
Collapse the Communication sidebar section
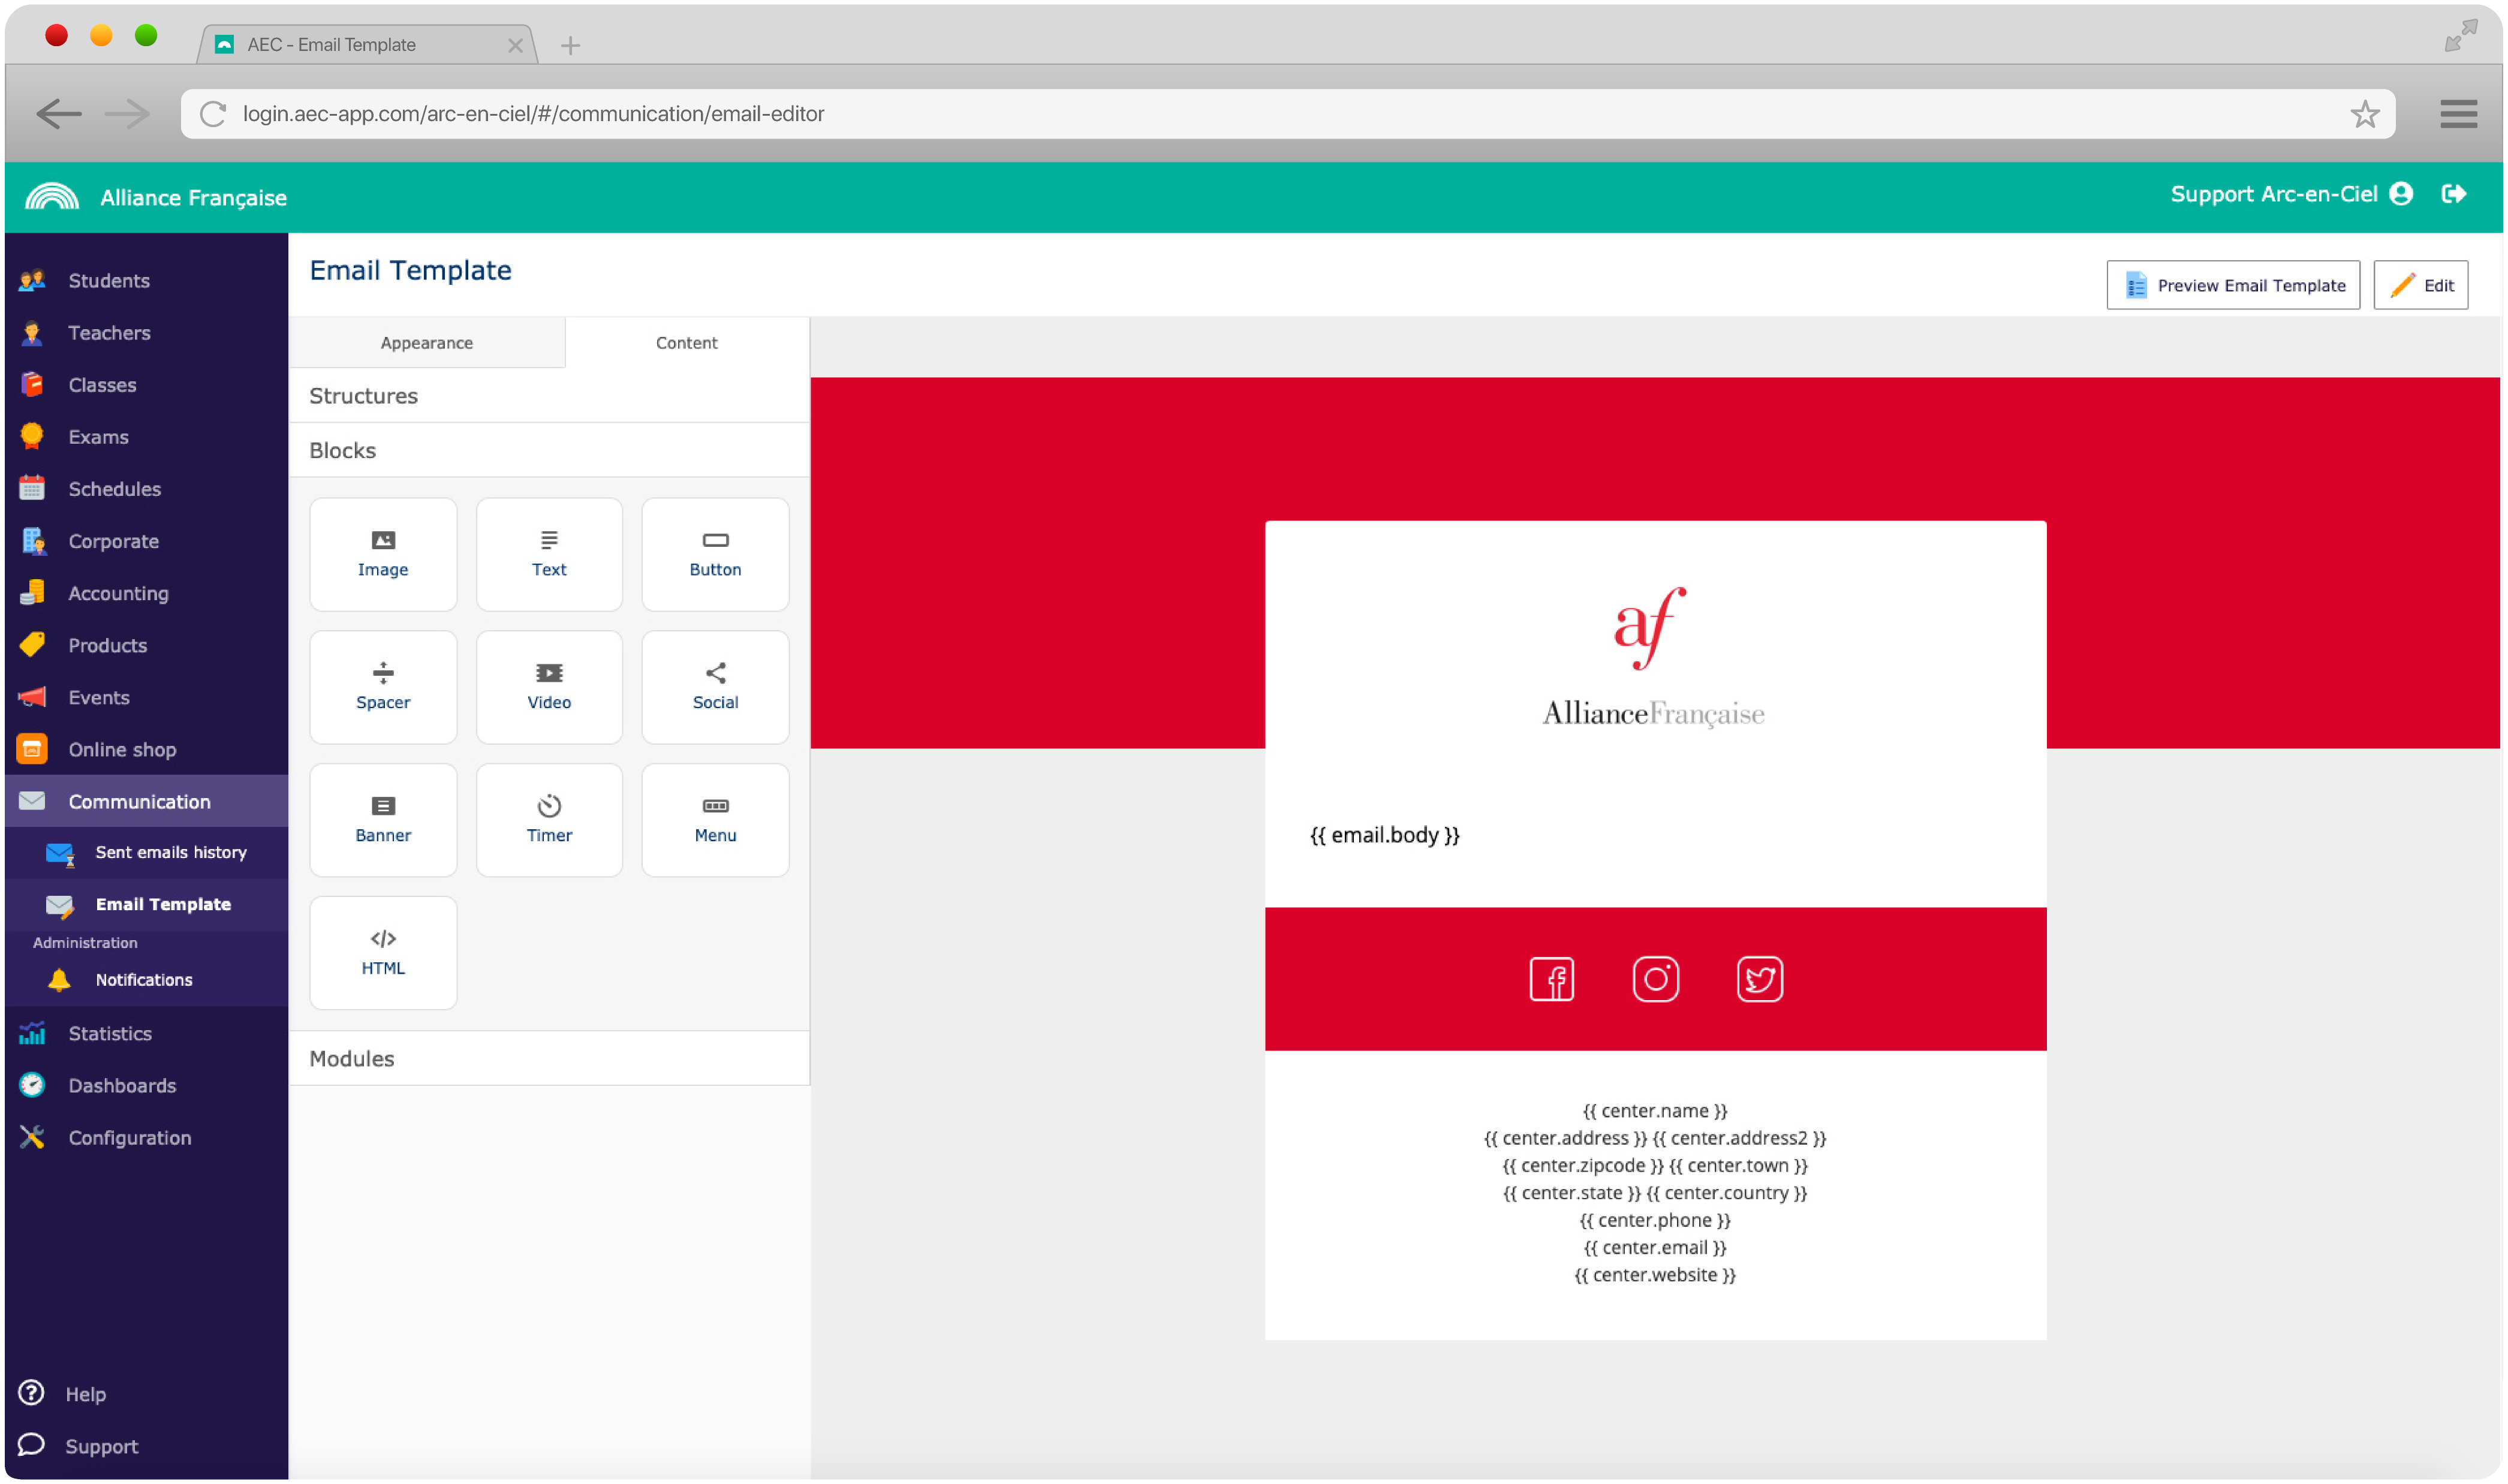(146, 801)
